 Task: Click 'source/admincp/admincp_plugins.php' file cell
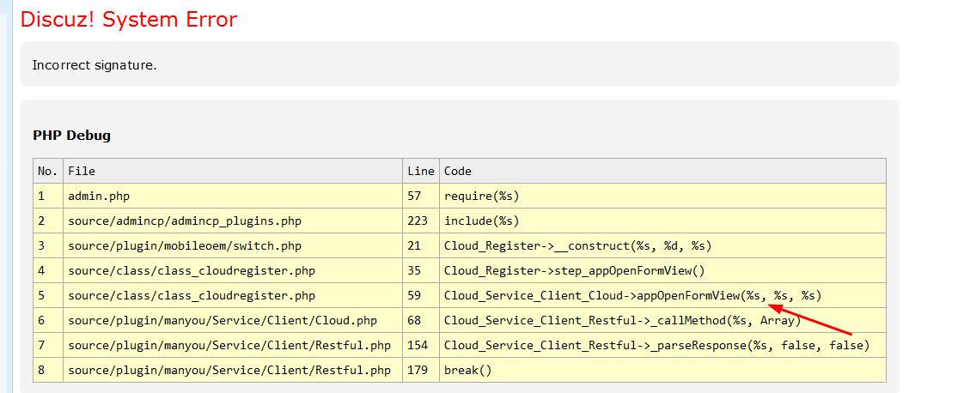233,221
